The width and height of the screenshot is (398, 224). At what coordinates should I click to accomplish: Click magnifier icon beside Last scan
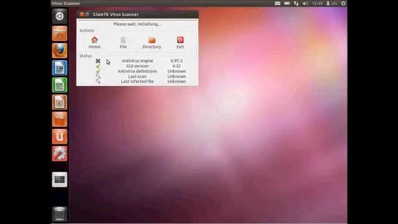(98, 76)
